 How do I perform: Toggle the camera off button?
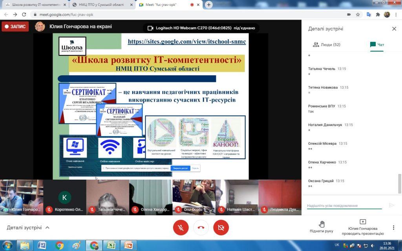point(221,227)
